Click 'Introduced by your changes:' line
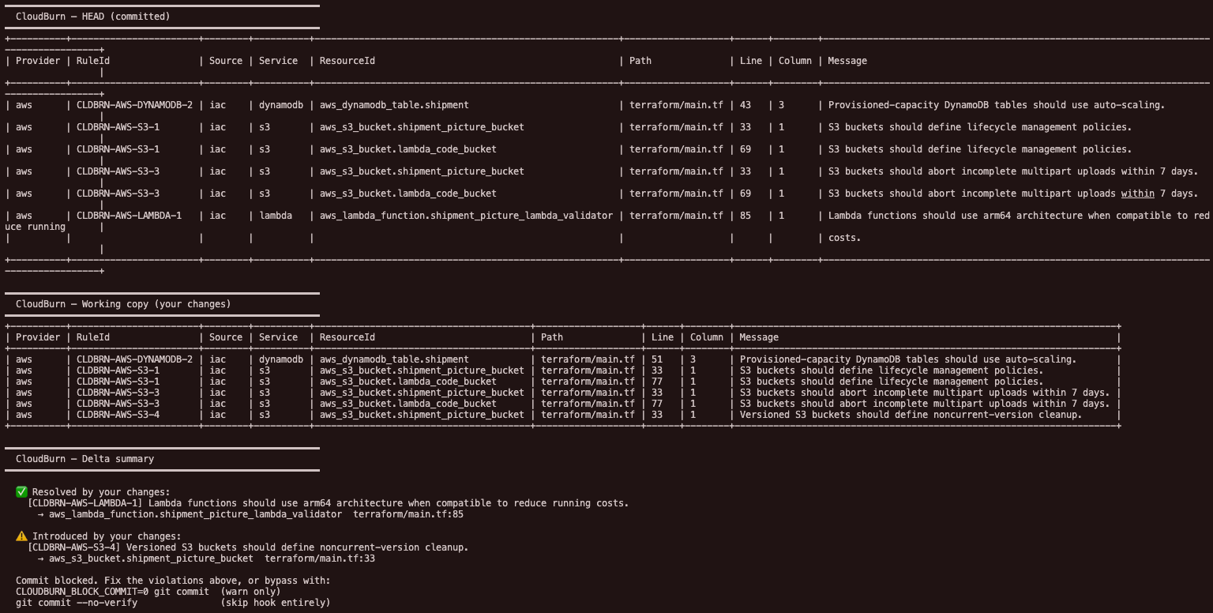The width and height of the screenshot is (1213, 613). 107,536
